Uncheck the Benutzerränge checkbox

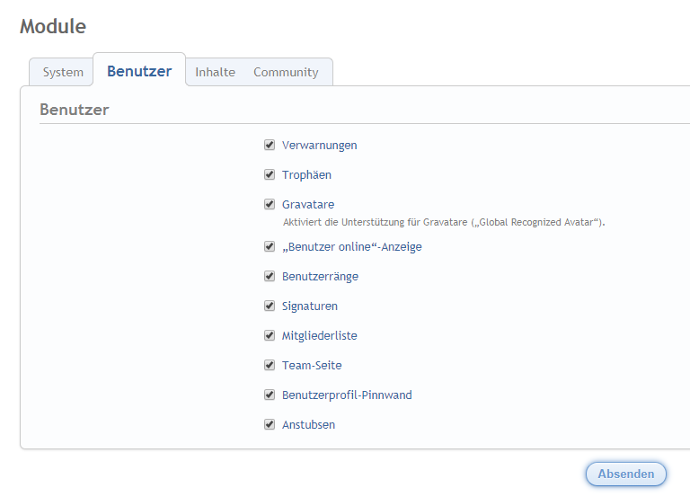(x=270, y=276)
